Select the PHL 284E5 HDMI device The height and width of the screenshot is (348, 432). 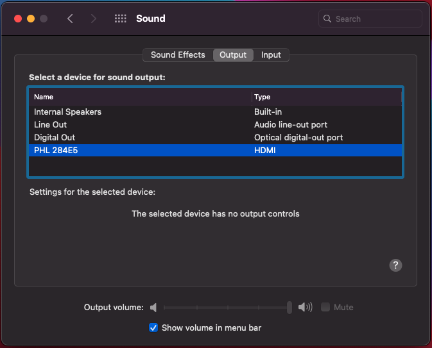pos(56,150)
